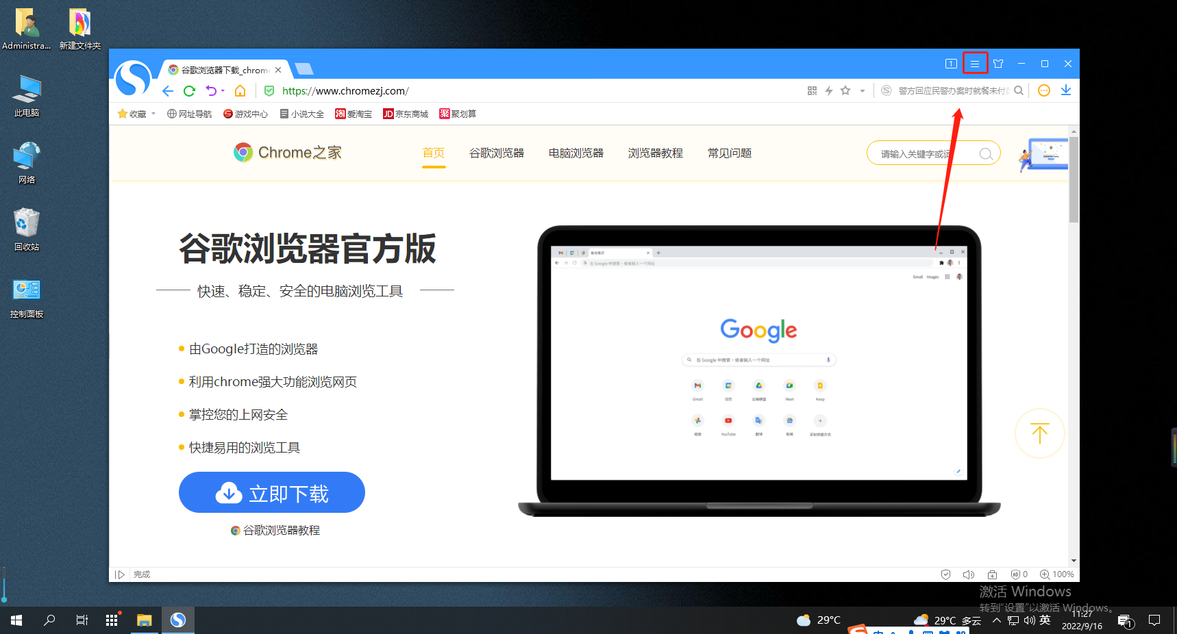Viewport: 1177px width, 634px height.
Task: Expand the undo closed tab dropdown
Action: pyautogui.click(x=223, y=91)
